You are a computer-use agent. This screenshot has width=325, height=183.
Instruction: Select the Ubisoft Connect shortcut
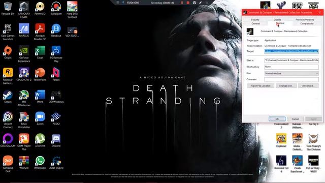(x=8, y=120)
